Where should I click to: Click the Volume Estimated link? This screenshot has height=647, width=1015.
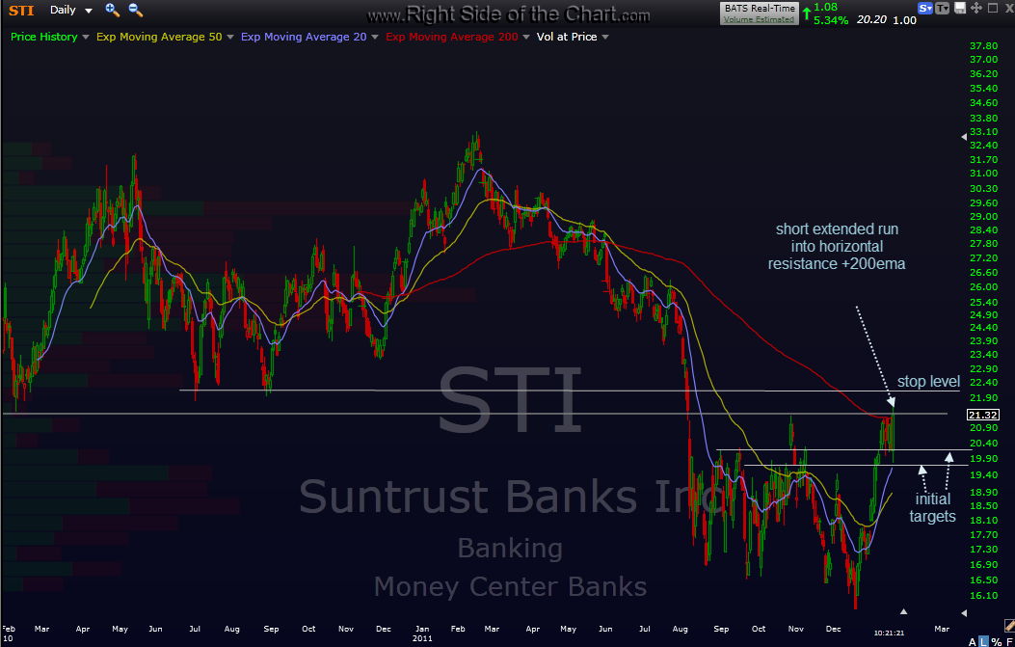click(760, 18)
